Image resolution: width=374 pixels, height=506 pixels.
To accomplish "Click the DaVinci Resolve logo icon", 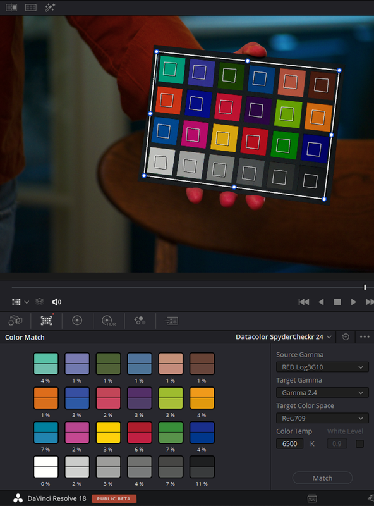I will coord(18,498).
